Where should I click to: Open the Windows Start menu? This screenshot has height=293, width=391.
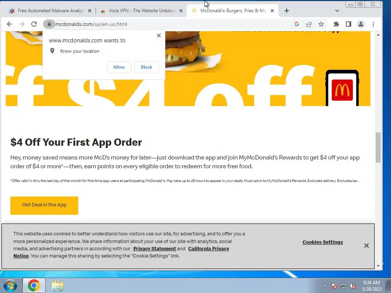10,285
